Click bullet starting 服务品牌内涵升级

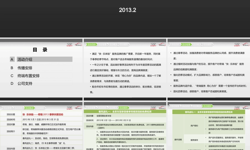pyautogui.click(x=208, y=86)
